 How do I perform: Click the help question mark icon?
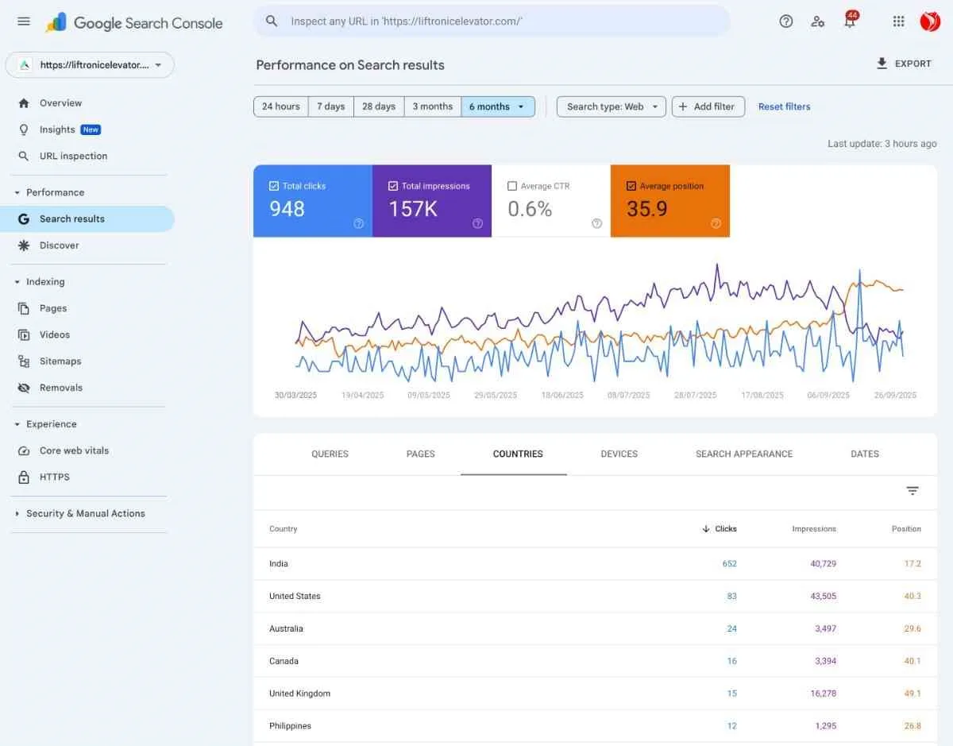(785, 21)
